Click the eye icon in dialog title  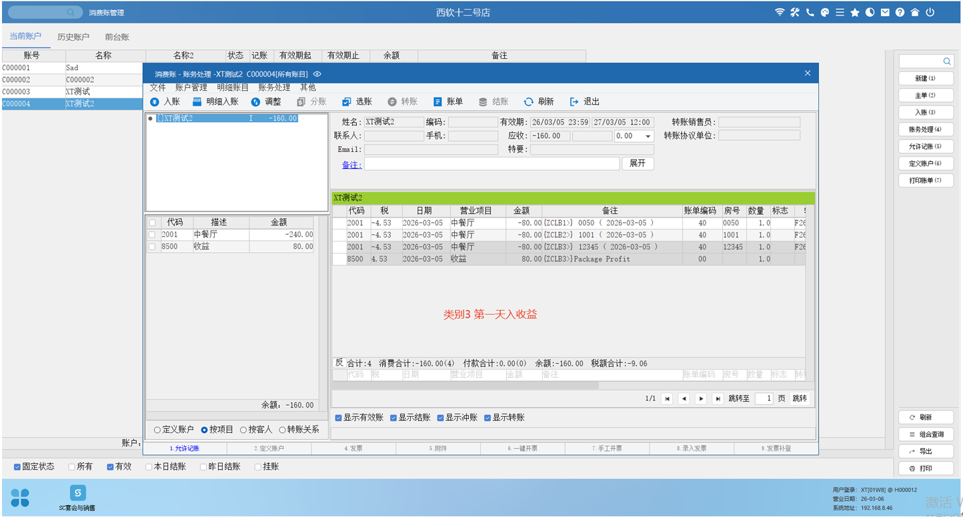pyautogui.click(x=317, y=74)
